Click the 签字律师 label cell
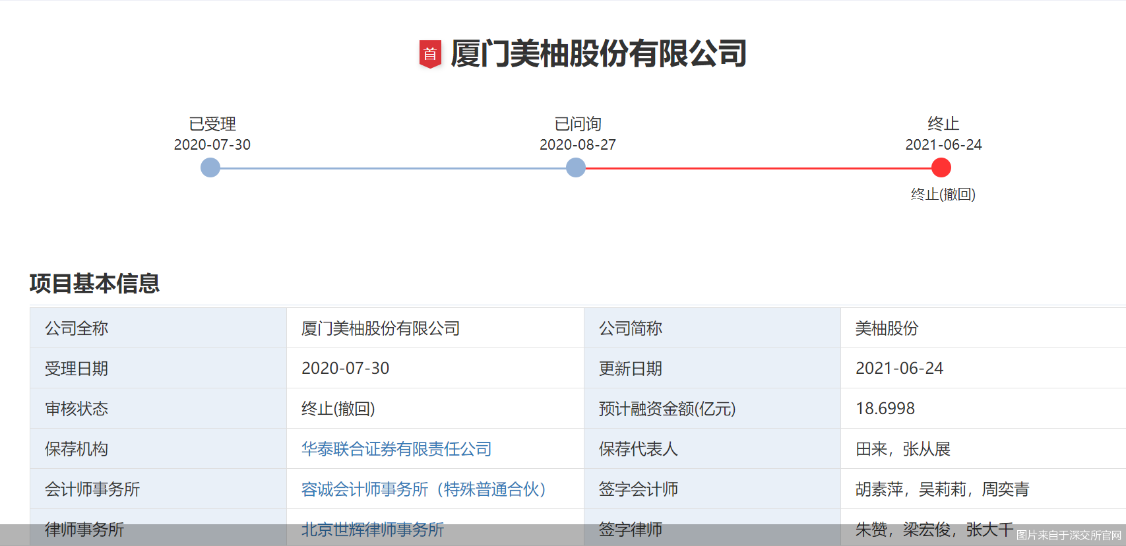This screenshot has width=1126, height=546. [712, 528]
